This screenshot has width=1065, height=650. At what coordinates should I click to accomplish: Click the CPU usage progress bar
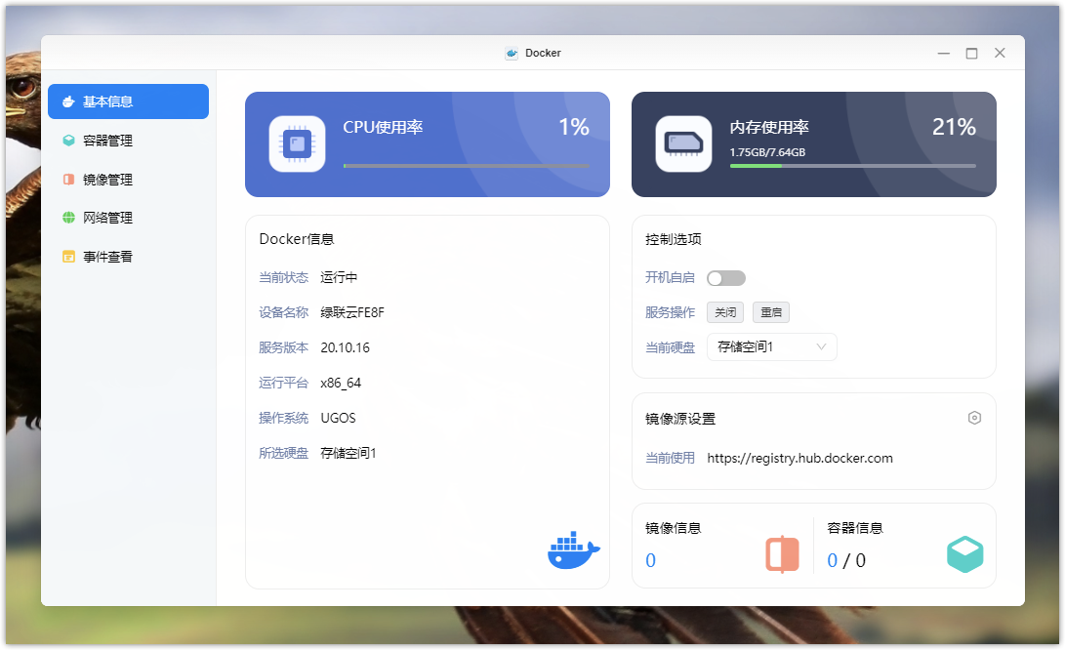[466, 166]
